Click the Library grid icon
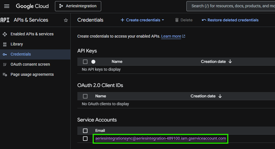This screenshot has height=149, width=275. point(5,44)
